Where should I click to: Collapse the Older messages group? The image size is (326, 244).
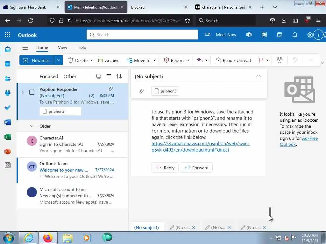point(32,126)
